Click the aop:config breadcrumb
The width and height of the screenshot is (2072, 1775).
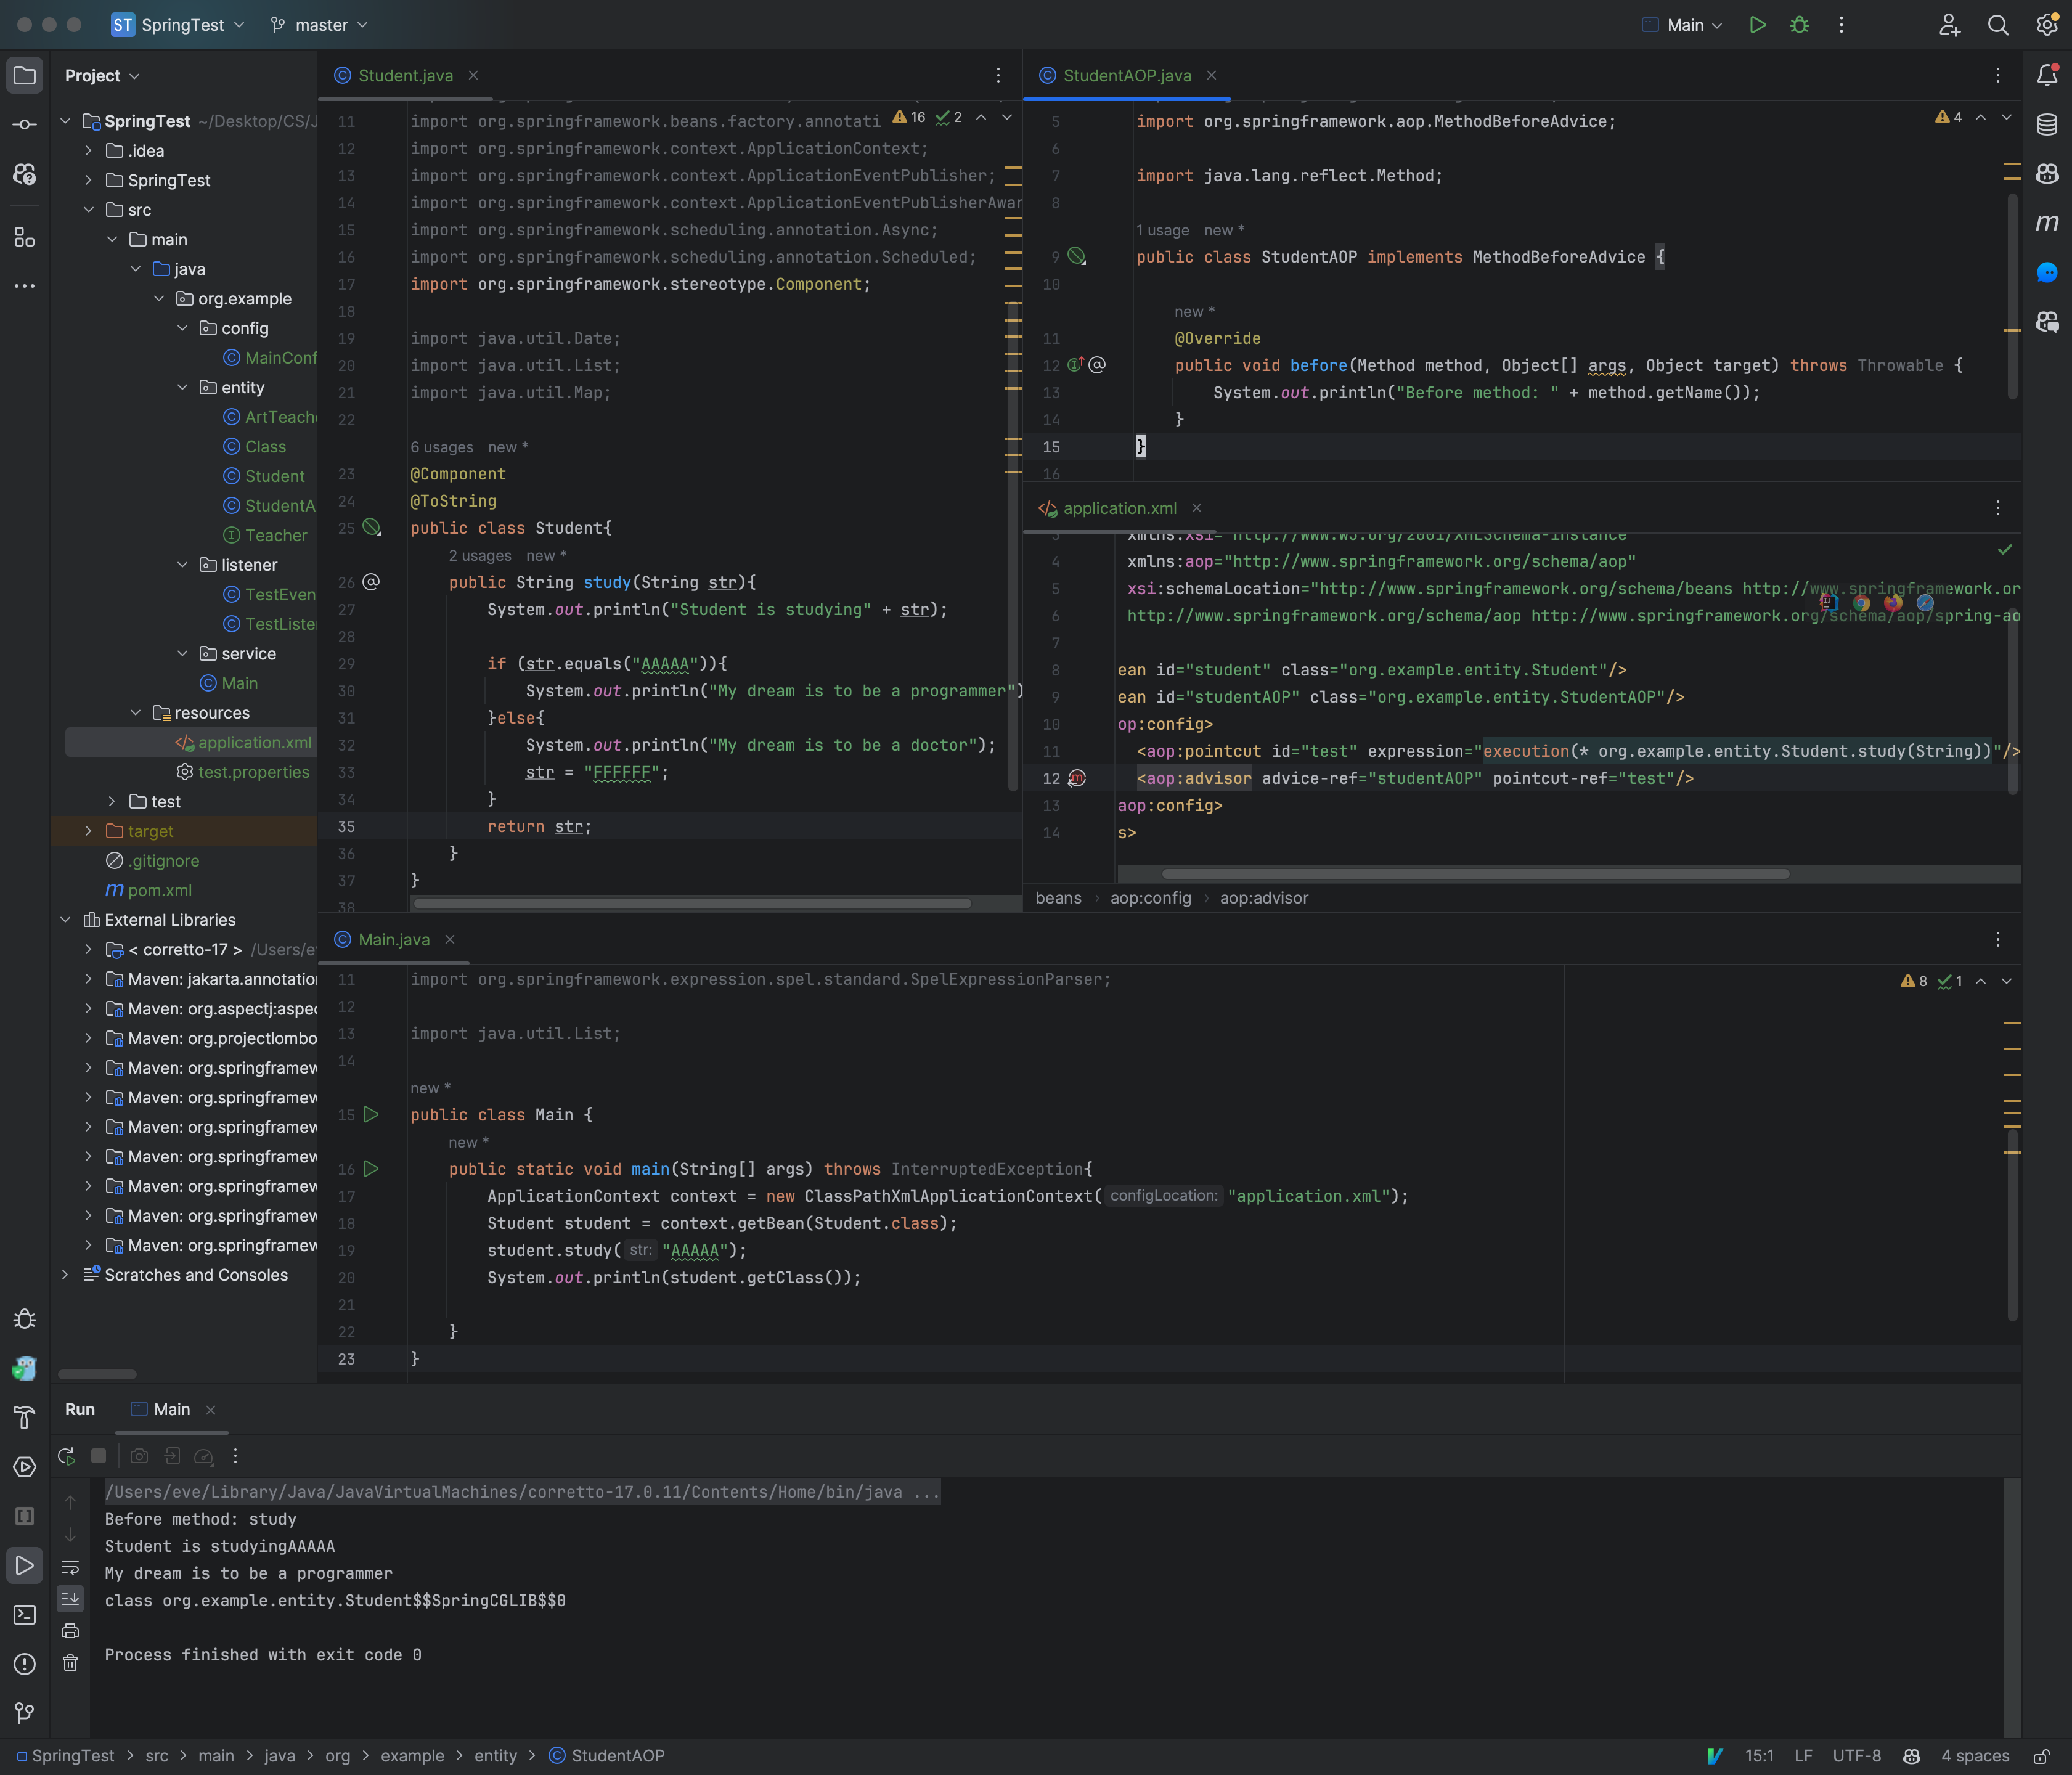[1150, 898]
